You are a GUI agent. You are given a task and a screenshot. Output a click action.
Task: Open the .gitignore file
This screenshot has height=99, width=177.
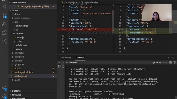tap(19, 64)
